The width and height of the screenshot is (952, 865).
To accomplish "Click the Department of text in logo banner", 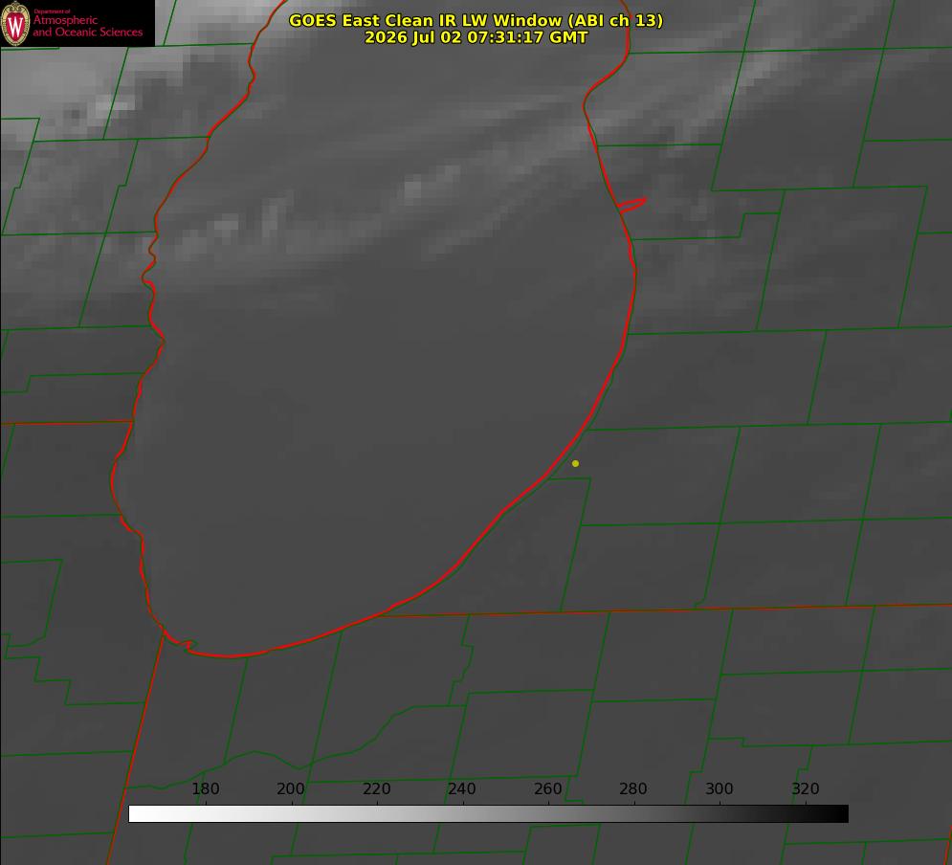I will 52,11.
